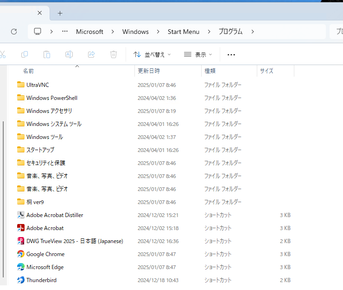The width and height of the screenshot is (343, 290).
Task: Sort by サイズ column header
Action: pyautogui.click(x=267, y=71)
